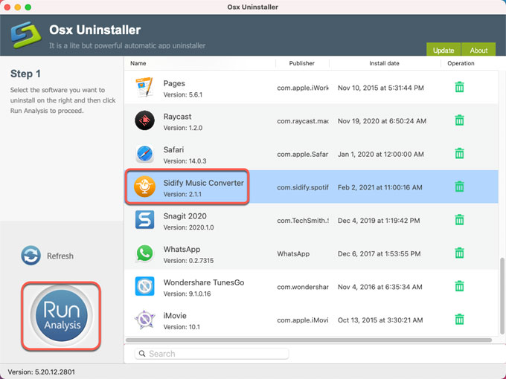Image resolution: width=506 pixels, height=379 pixels.
Task: Select the Snagit 2020 name text
Action: point(185,216)
